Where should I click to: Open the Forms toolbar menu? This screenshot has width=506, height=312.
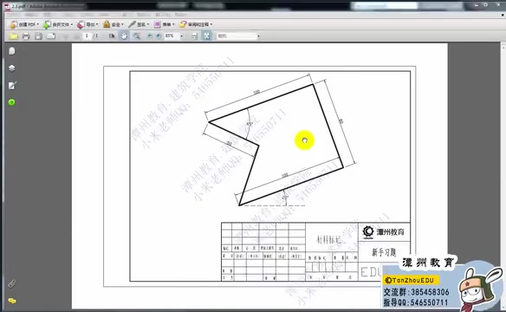click(164, 24)
